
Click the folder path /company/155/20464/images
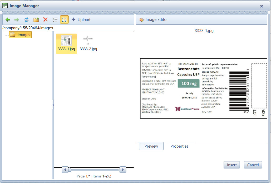[x=28, y=28]
